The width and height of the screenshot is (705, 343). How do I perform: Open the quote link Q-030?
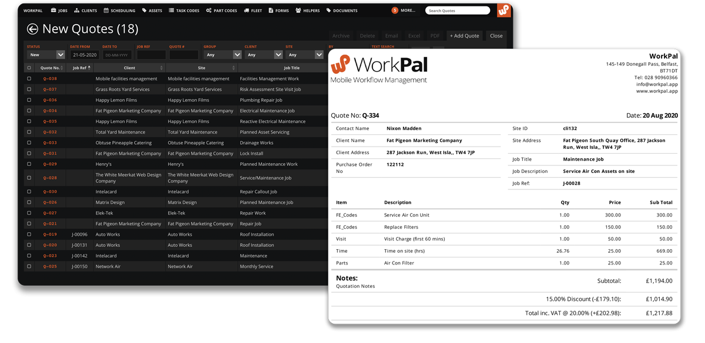pyautogui.click(x=50, y=192)
